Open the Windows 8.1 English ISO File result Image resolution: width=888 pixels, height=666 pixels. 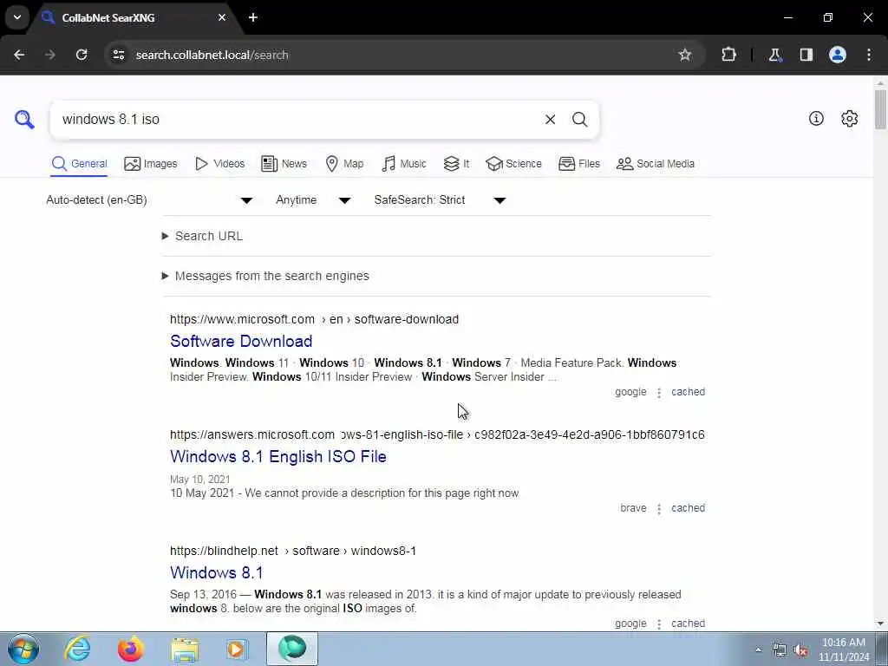[278, 456]
